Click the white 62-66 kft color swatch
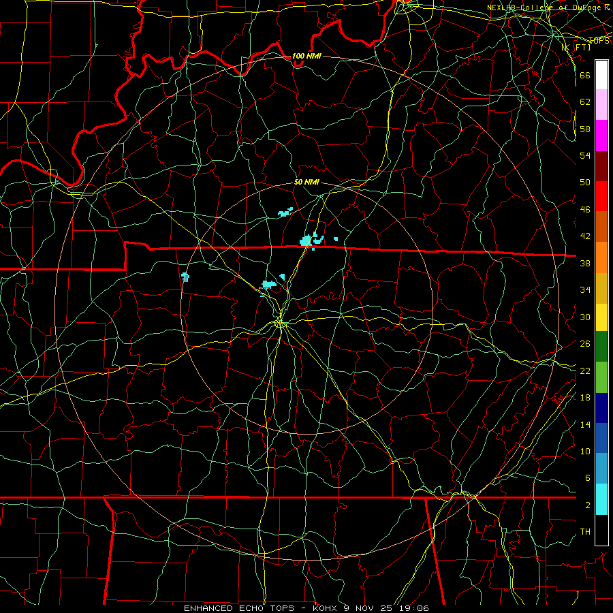Screen dimensions: 613x613 tap(601, 75)
